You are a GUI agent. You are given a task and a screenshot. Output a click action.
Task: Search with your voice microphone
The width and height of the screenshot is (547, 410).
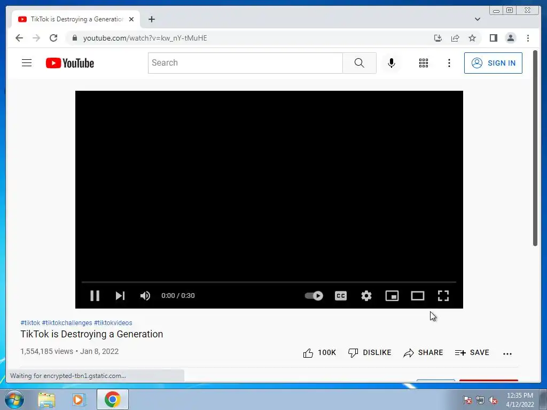(392, 63)
